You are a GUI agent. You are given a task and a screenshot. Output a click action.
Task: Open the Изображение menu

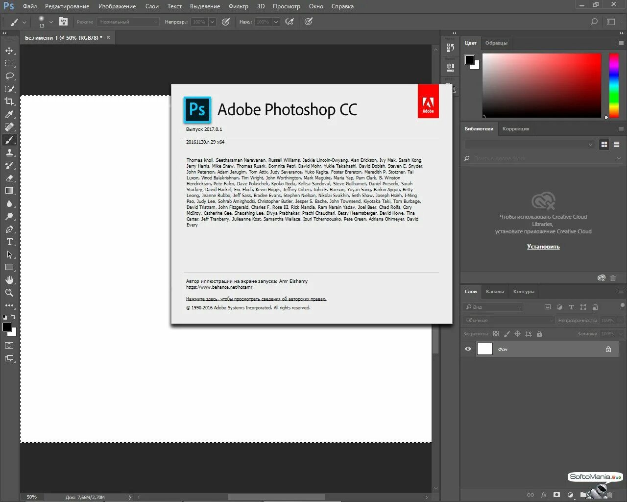[x=117, y=6]
